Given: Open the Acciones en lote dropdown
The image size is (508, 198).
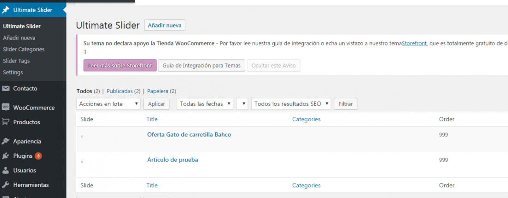Looking at the screenshot, I should click(x=109, y=104).
